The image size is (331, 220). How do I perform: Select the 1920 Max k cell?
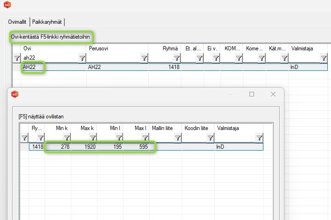(x=84, y=147)
